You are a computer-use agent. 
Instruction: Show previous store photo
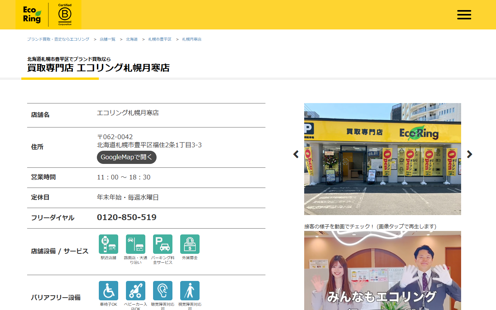coord(296,154)
